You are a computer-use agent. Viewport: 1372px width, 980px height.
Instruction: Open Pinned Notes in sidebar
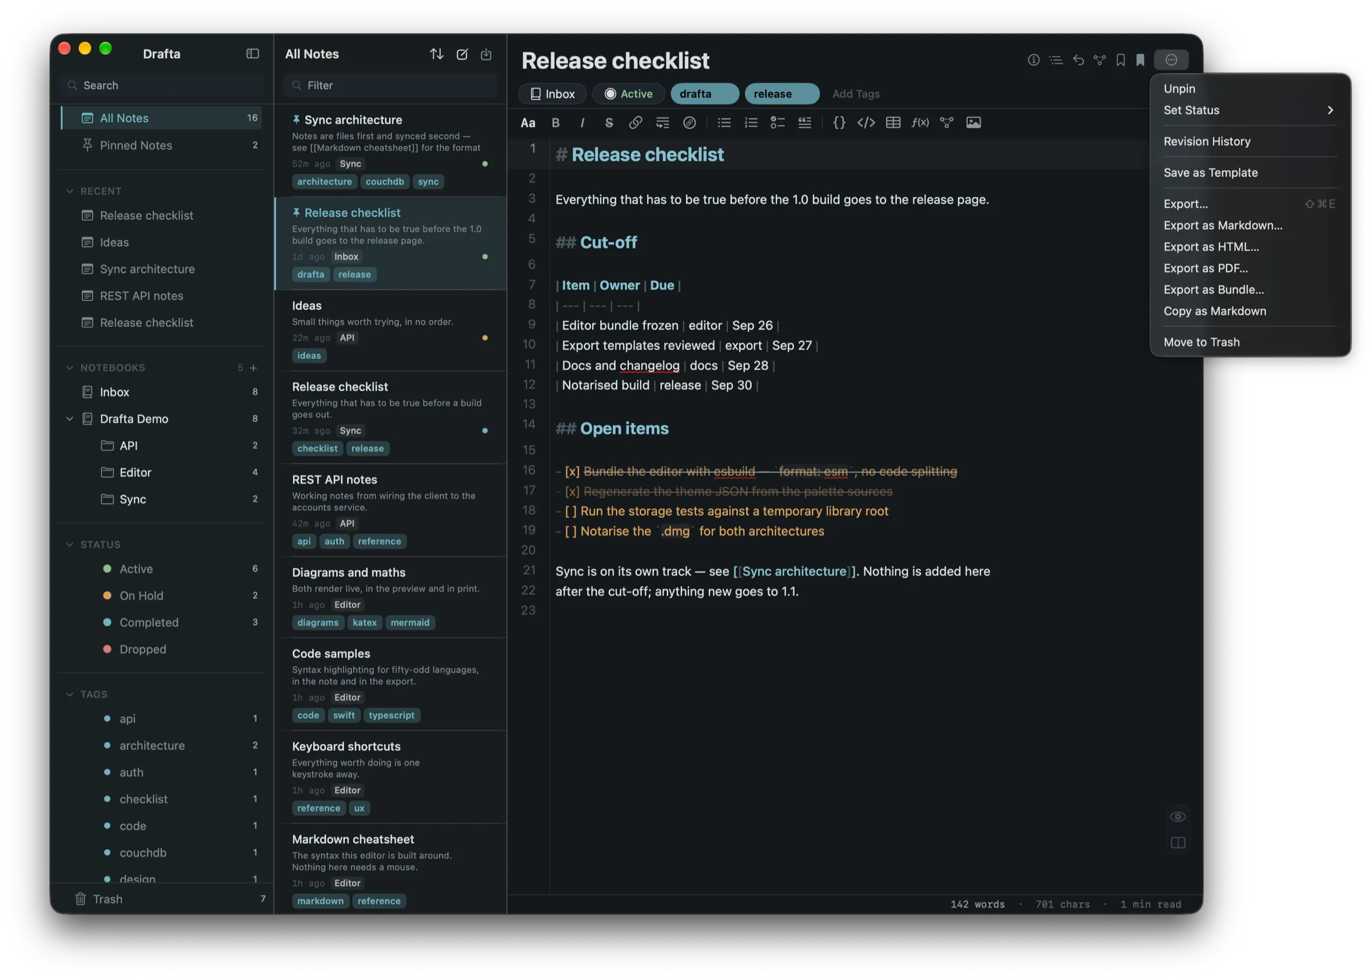[x=162, y=145]
